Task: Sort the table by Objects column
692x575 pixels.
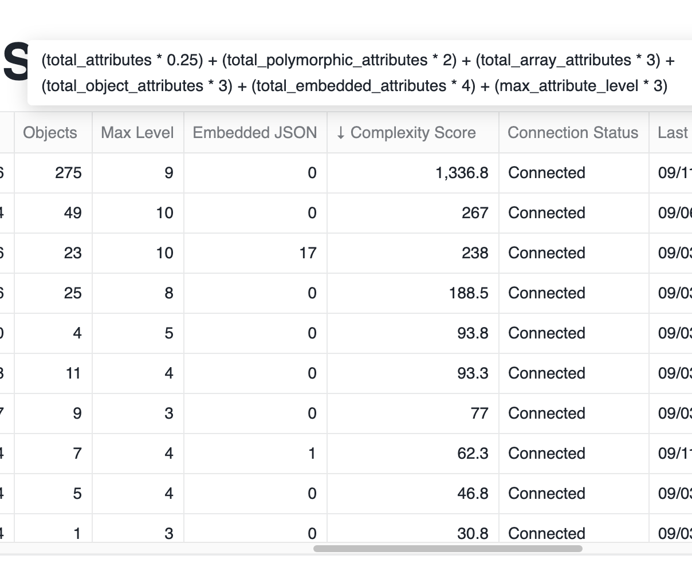Action: click(50, 133)
